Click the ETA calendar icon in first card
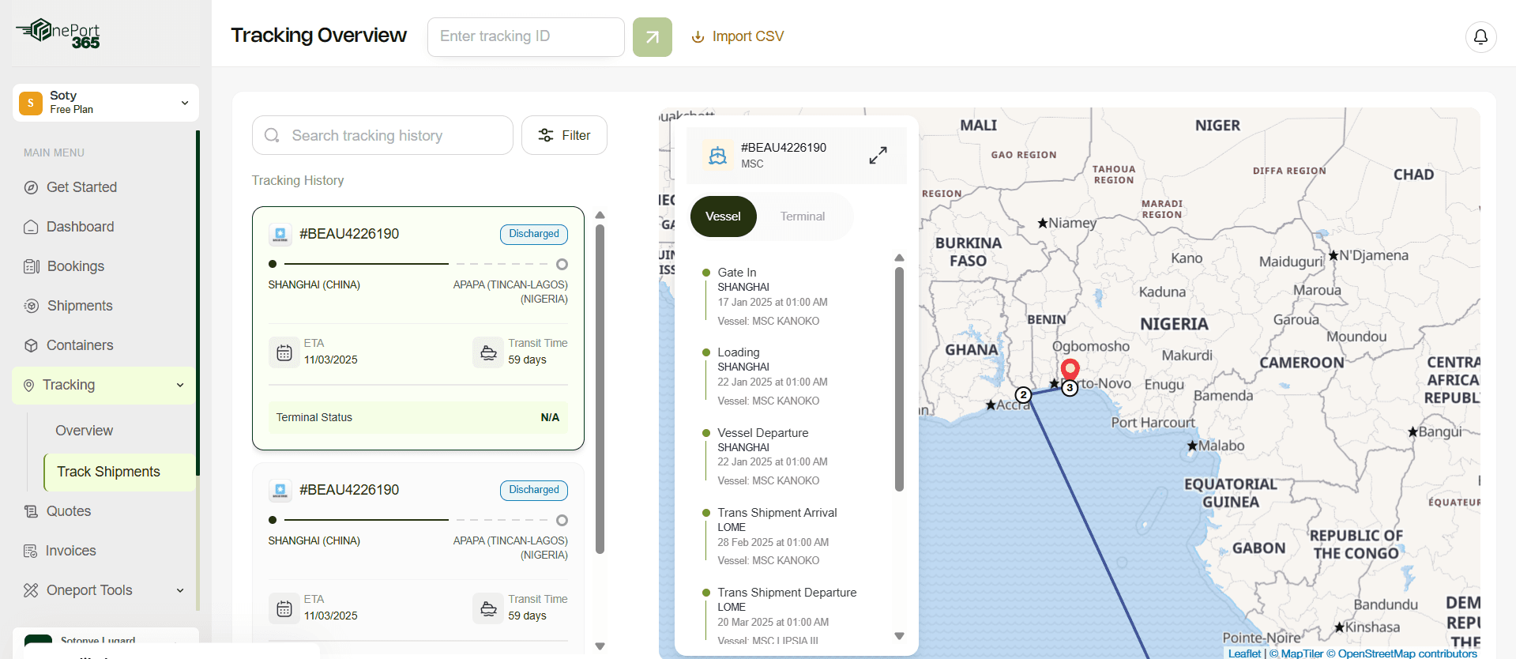Image resolution: width=1516 pixels, height=659 pixels. (x=284, y=352)
